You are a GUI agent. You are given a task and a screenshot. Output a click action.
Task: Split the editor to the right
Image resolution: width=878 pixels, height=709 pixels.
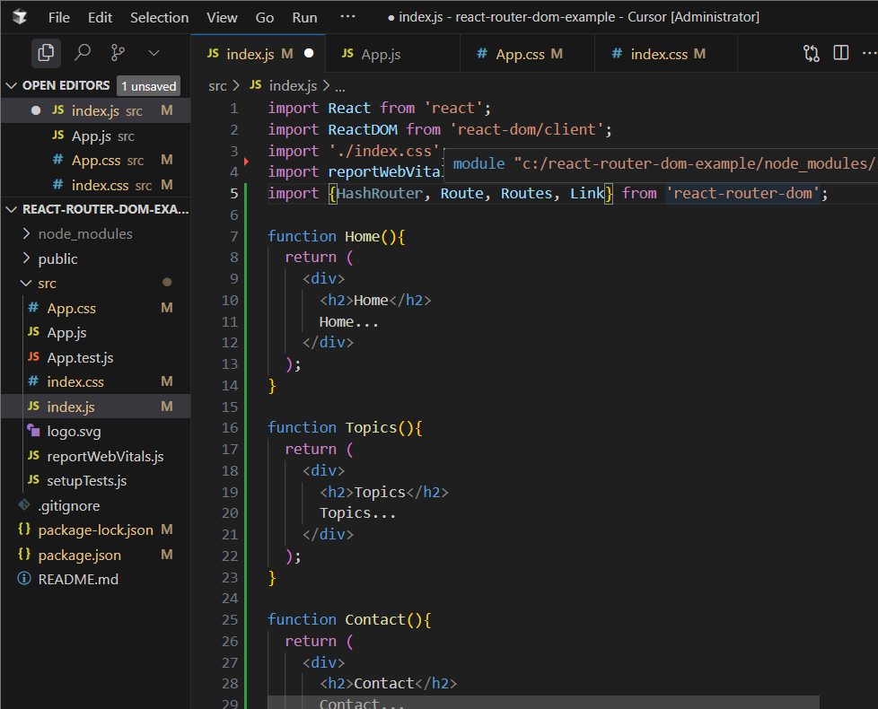click(841, 54)
